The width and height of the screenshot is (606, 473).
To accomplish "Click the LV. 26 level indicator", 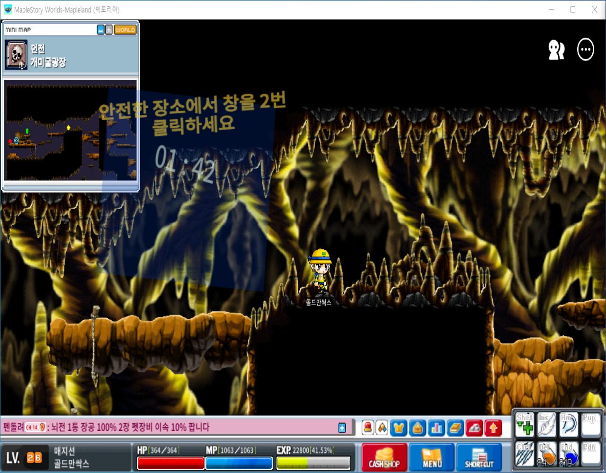I will pyautogui.click(x=24, y=458).
